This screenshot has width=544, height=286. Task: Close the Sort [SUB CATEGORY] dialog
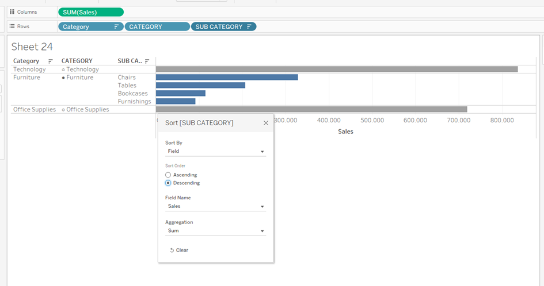coord(265,123)
